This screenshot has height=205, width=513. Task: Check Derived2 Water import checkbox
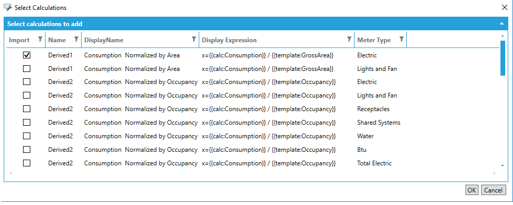point(27,136)
